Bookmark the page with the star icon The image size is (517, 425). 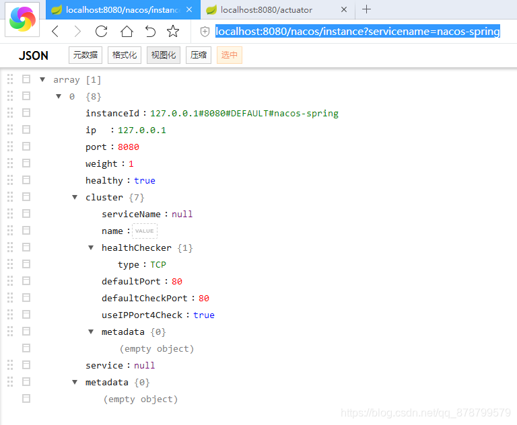click(x=173, y=32)
